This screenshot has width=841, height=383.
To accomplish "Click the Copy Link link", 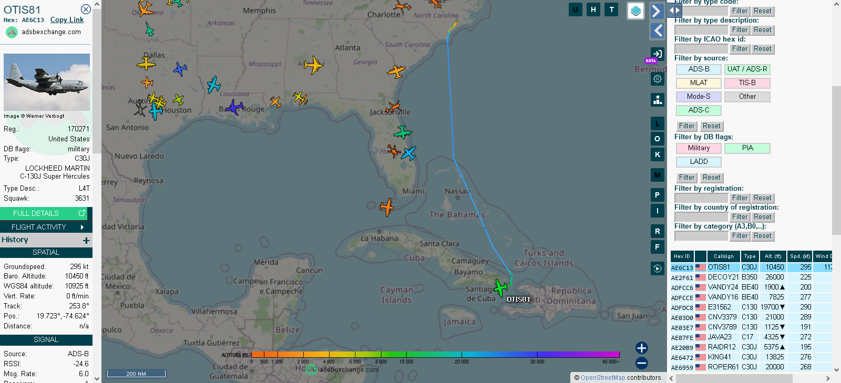I will 67,20.
